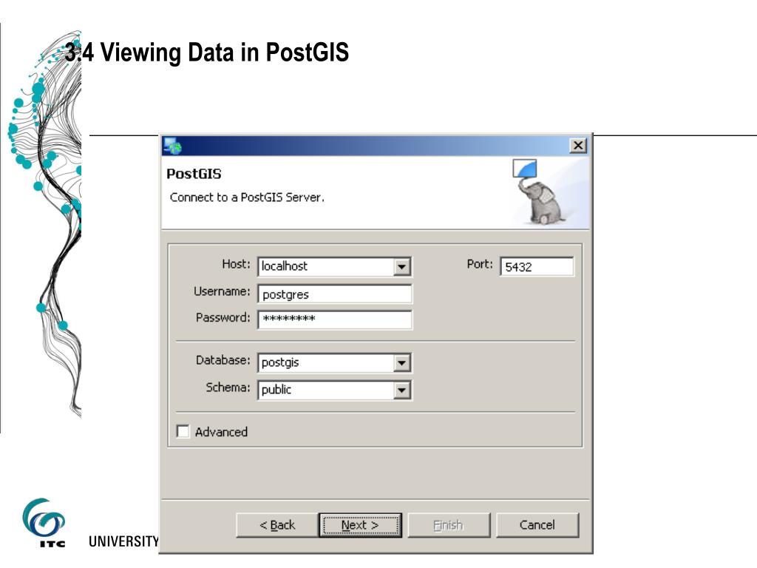Click the disabled Finish button

coord(449,525)
